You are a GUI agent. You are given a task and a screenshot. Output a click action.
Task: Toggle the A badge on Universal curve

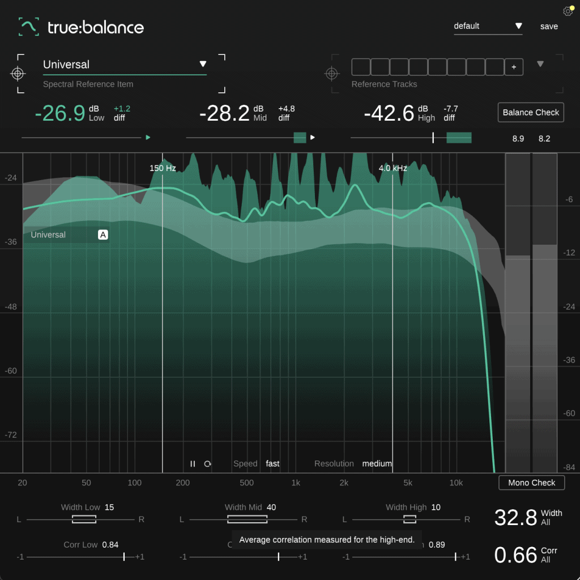pos(103,234)
